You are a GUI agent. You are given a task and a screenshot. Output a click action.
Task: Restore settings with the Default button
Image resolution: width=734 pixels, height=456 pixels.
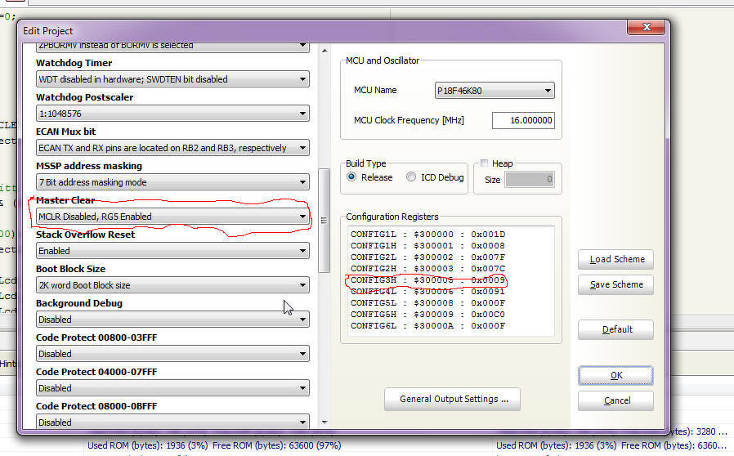click(615, 329)
